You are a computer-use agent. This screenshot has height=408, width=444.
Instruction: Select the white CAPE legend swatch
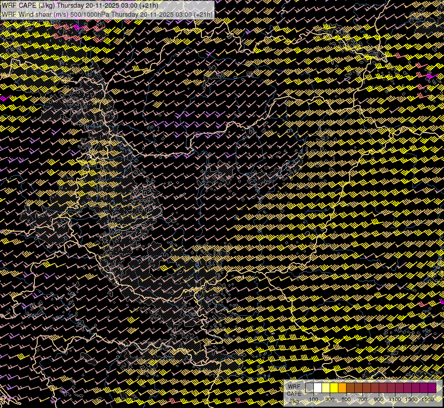click(x=318, y=388)
